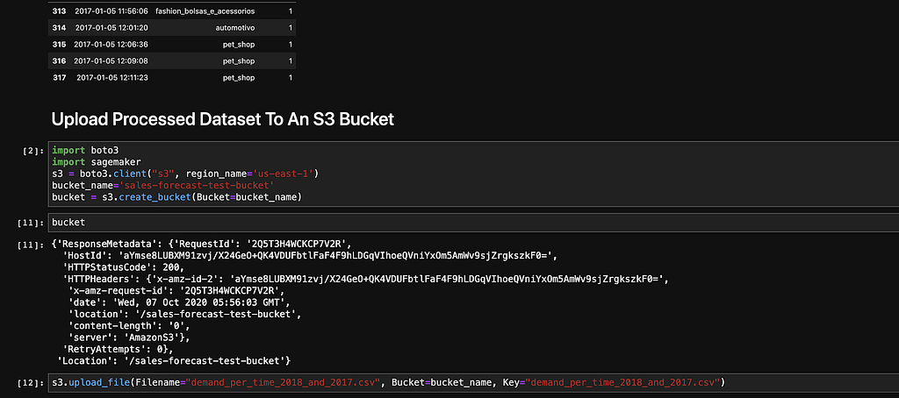Viewport: 899px width, 398px height.
Task: Click the cell prompt number [2]
Action: 30,151
